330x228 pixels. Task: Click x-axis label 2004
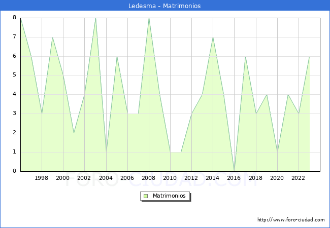[x=106, y=178]
